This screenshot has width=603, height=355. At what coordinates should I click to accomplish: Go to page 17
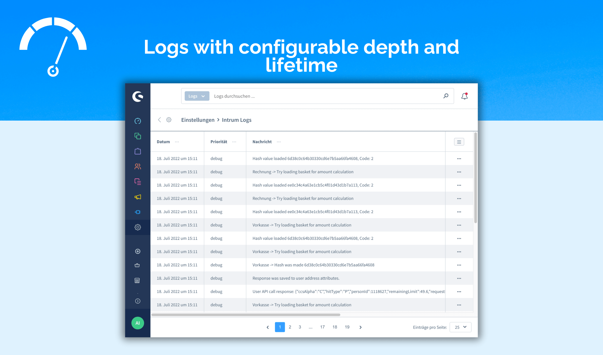coord(323,327)
